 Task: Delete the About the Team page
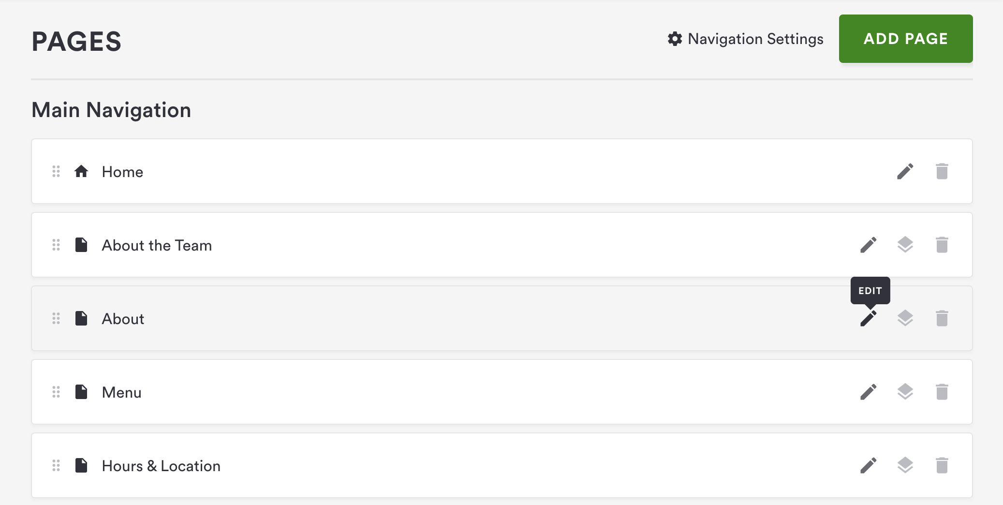point(942,245)
